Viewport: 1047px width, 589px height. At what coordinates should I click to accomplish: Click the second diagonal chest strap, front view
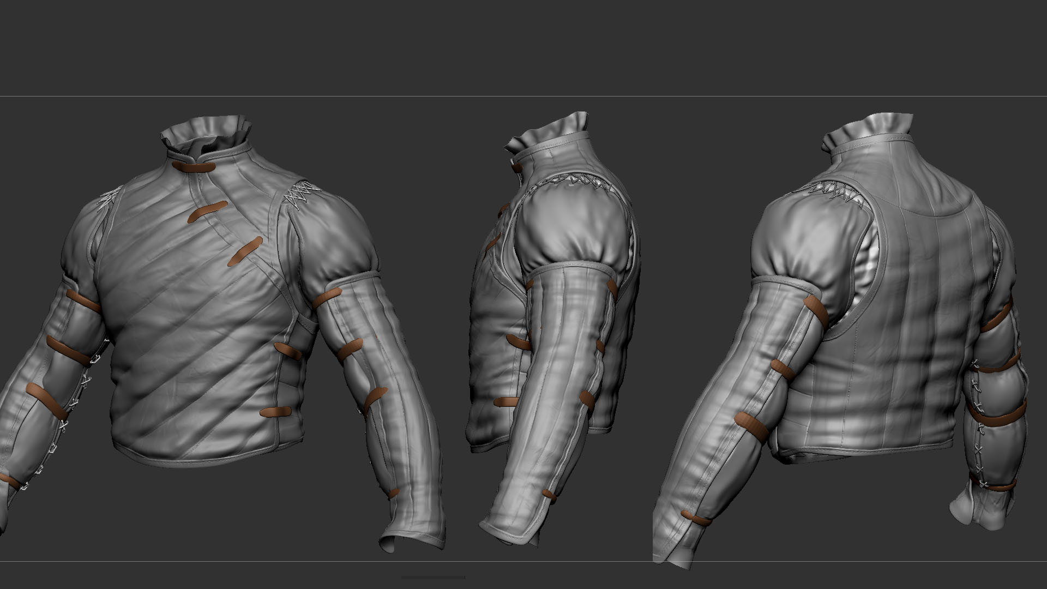click(207, 211)
